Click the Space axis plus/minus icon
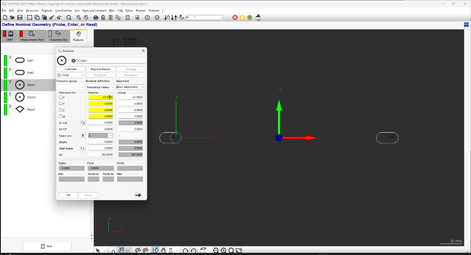471x255 pixels. point(83,135)
